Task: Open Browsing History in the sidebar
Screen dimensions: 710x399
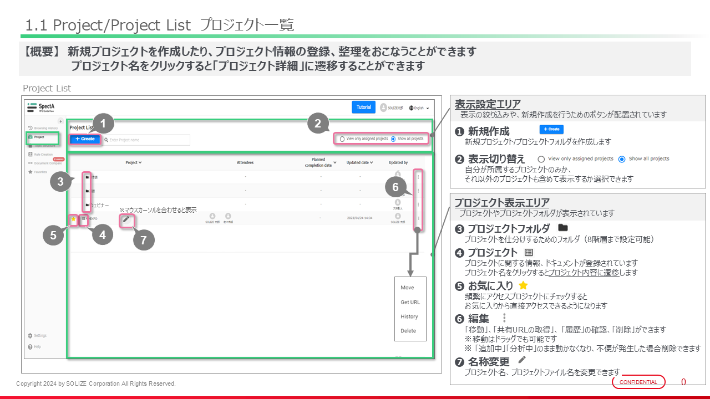Action: pyautogui.click(x=44, y=128)
